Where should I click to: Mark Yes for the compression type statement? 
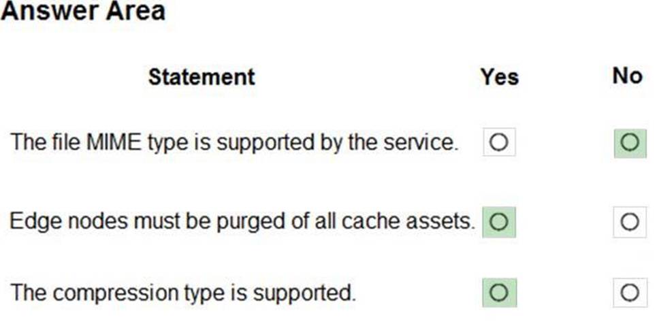(x=499, y=293)
